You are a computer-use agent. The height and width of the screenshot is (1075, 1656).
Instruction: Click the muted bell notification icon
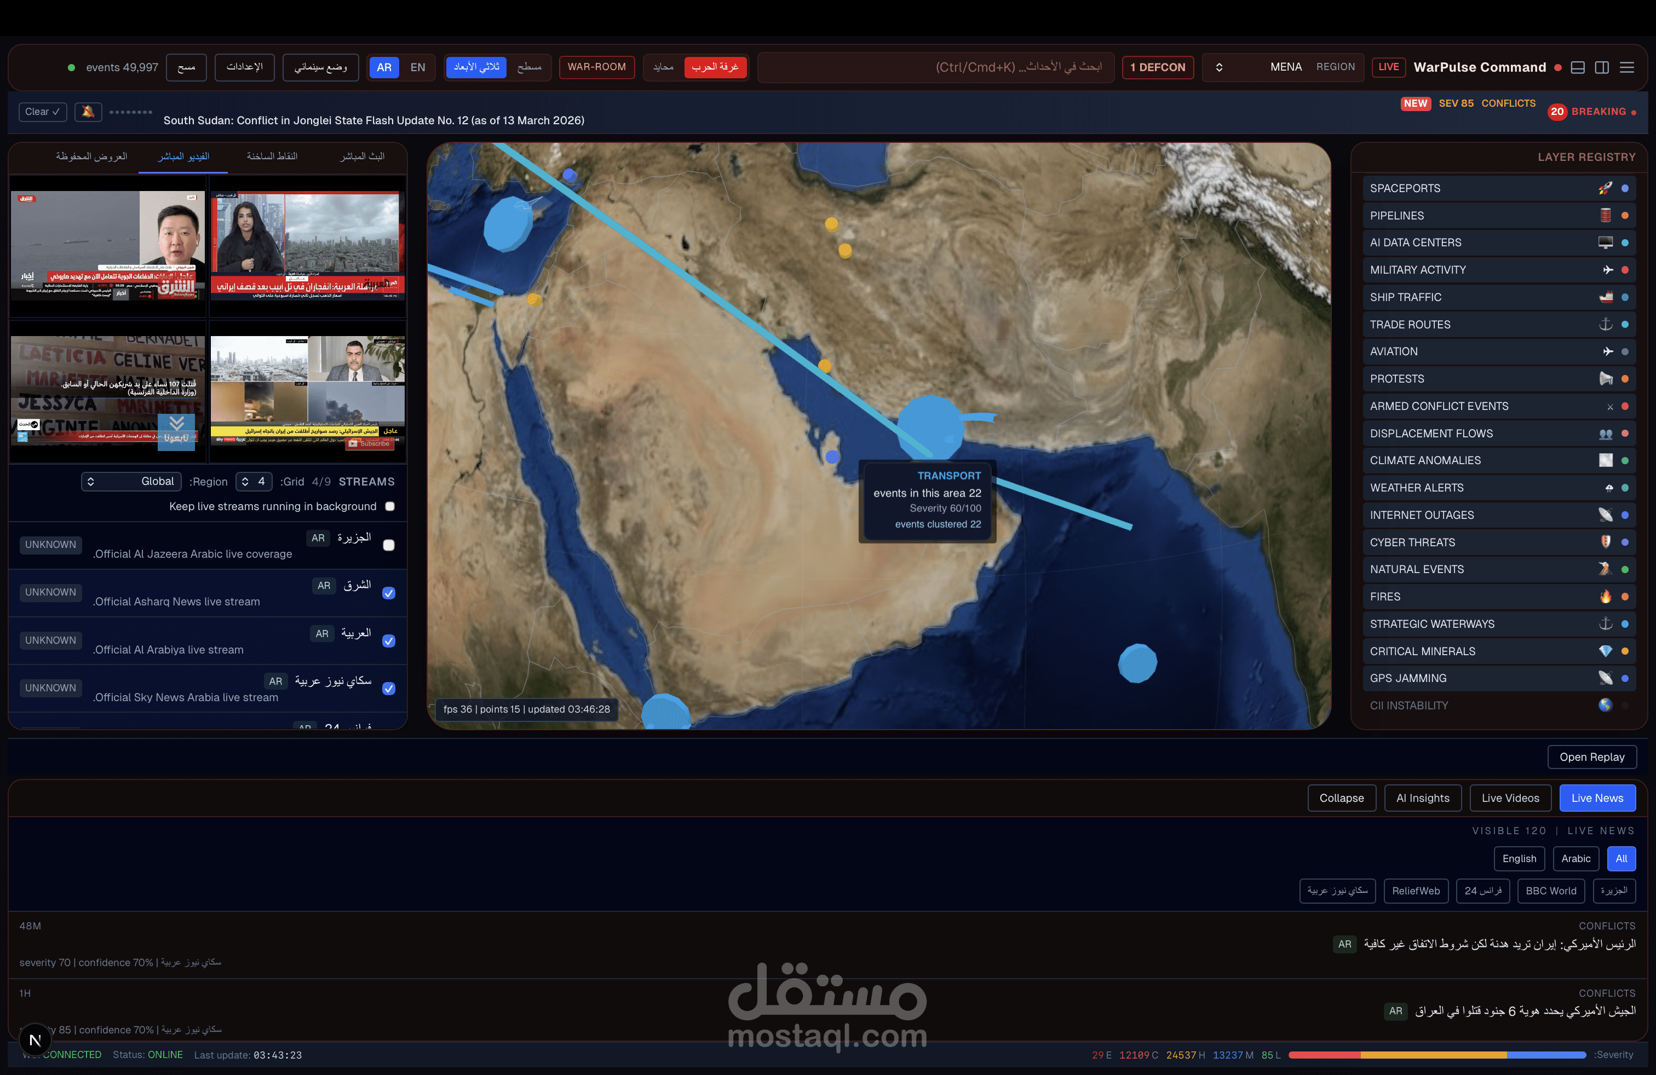click(88, 111)
